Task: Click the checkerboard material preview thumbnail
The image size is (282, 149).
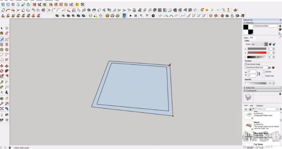Action: point(248,30)
